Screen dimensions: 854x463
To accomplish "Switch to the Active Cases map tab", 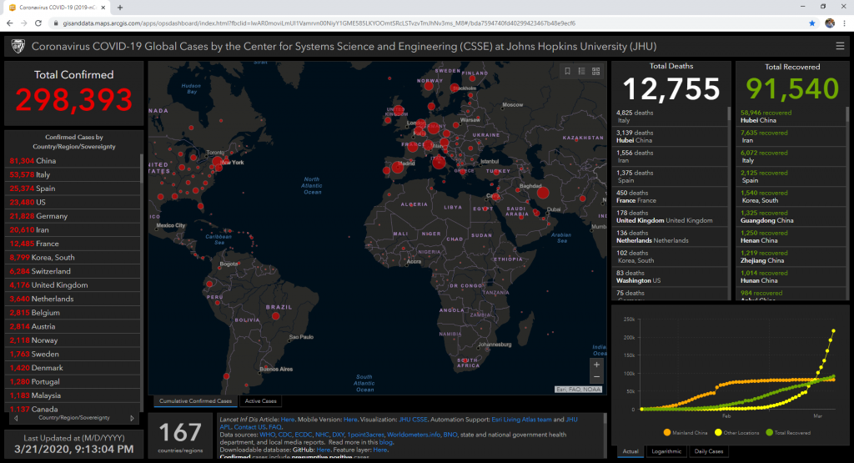I will point(260,401).
